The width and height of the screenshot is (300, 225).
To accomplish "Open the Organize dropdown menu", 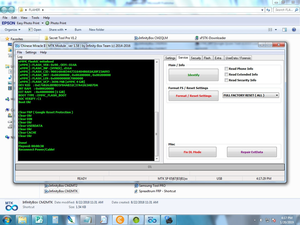I will 13,30.
